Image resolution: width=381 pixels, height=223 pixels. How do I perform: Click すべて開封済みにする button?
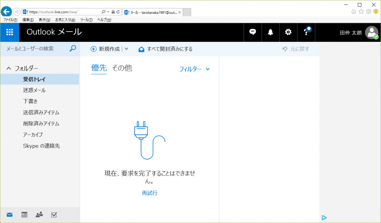tap(165, 49)
